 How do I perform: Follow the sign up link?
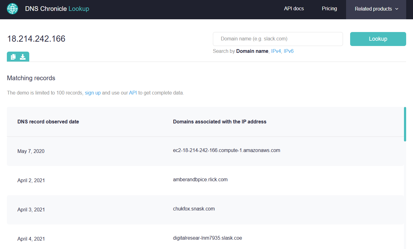click(93, 93)
